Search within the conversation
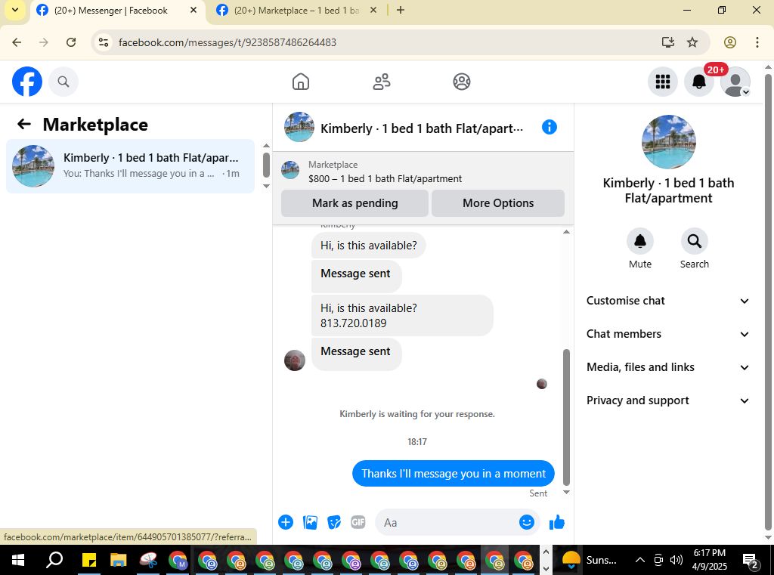 pos(694,241)
